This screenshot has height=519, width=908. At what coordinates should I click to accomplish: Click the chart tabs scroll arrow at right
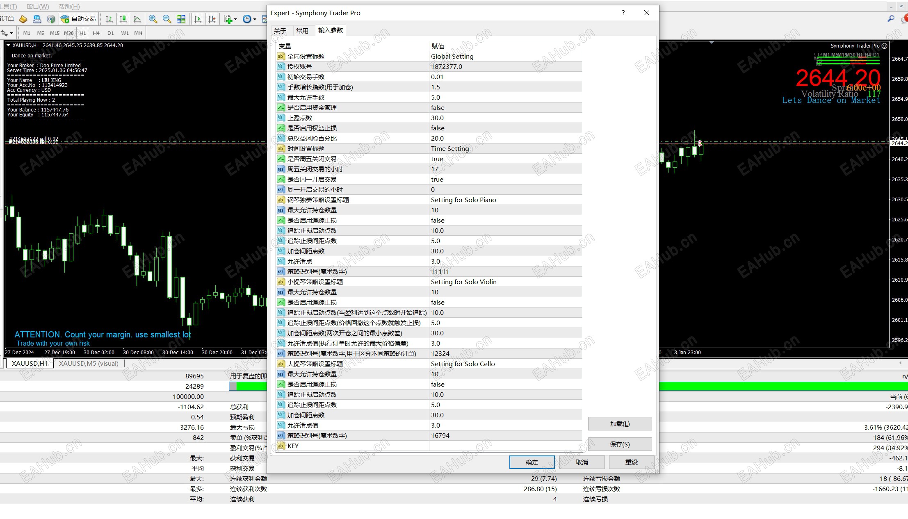click(900, 363)
